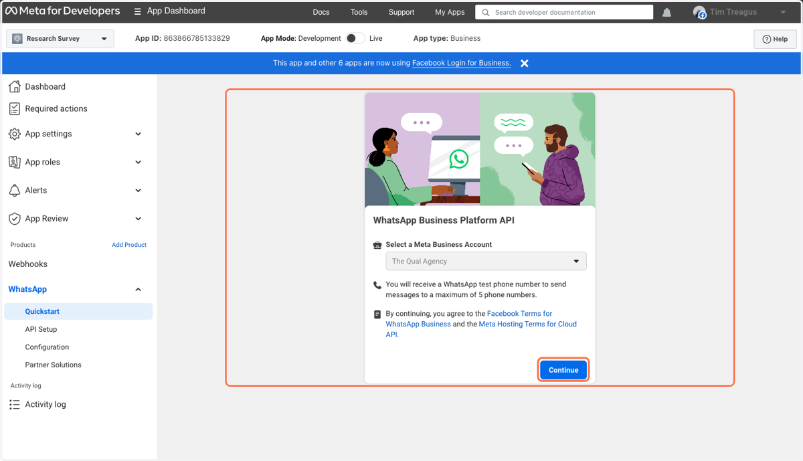Open Support in the top navigation
This screenshot has width=803, height=461.
point(401,12)
